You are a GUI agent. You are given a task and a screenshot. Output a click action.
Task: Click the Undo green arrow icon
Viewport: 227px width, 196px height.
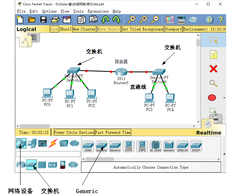(105, 20)
